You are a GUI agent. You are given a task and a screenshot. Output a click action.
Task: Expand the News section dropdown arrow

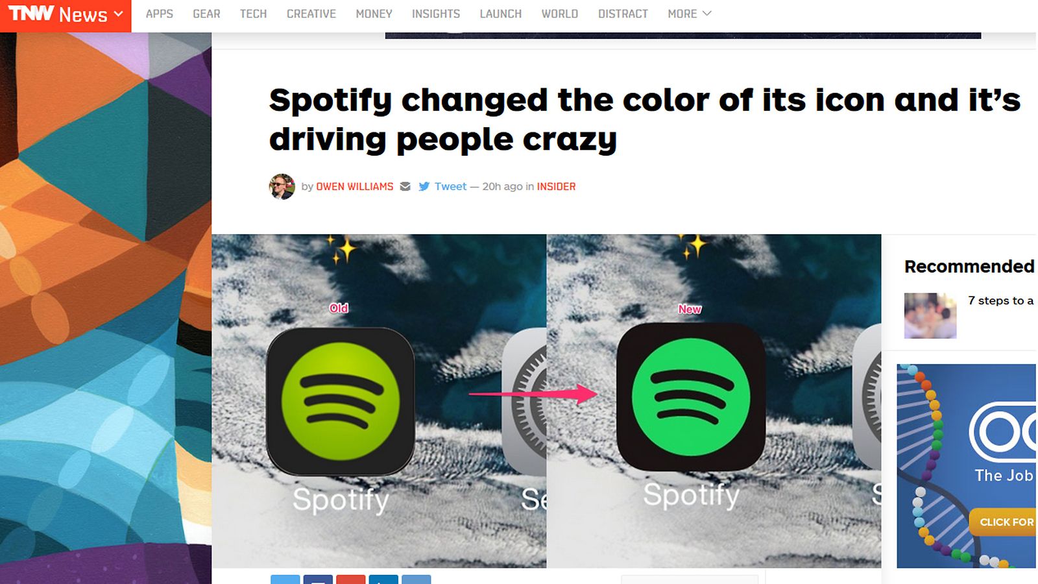pyautogui.click(x=118, y=14)
